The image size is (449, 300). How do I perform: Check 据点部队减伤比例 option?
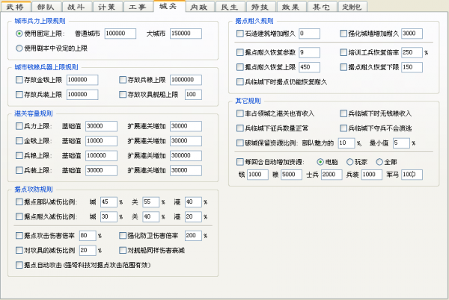tap(19, 202)
